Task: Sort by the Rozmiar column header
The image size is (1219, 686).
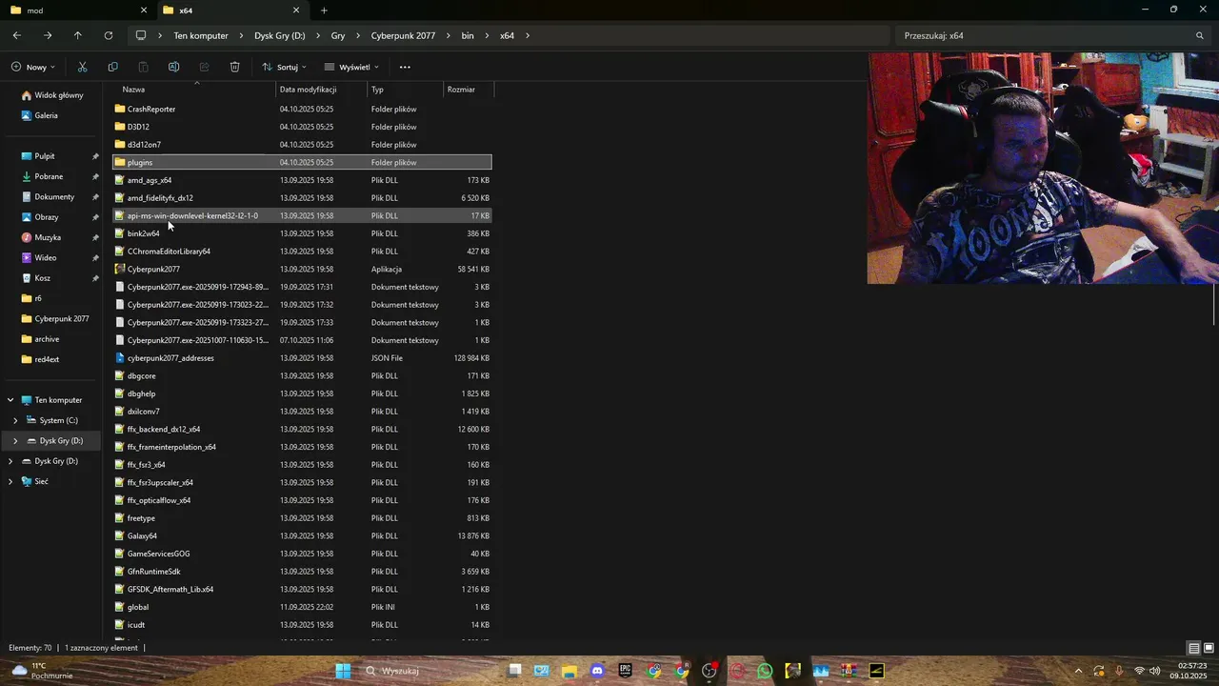Action: (x=469, y=90)
